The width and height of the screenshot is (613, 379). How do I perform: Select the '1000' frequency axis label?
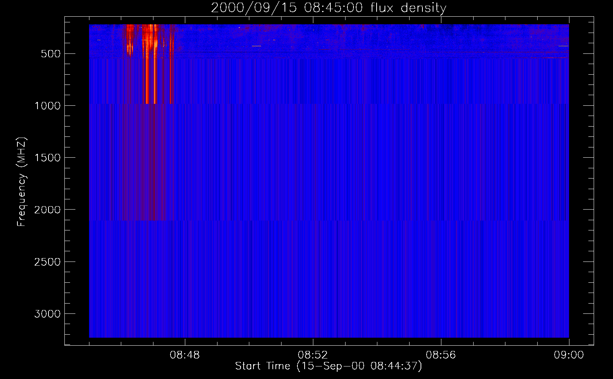(x=47, y=106)
